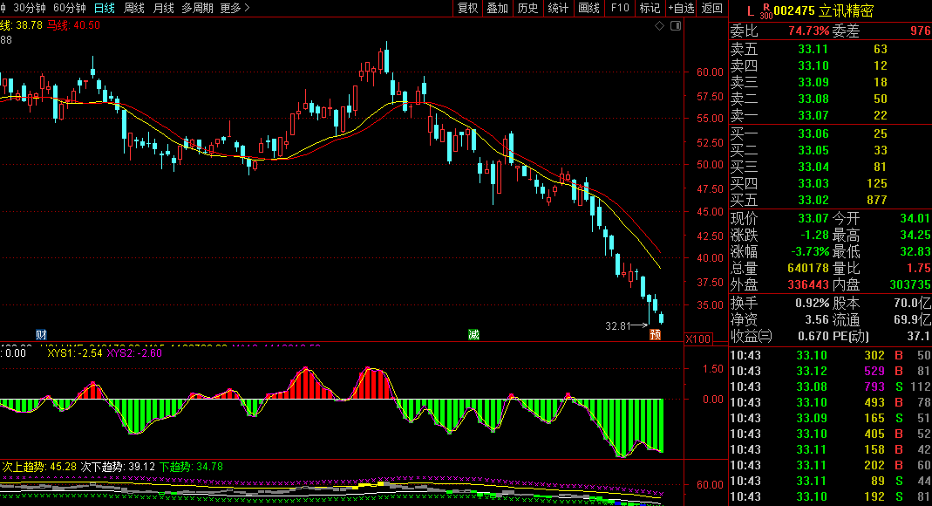Viewport: 932px width, 506px height.
Task: Switch to the 30分钟 chart period
Action: 29,9
